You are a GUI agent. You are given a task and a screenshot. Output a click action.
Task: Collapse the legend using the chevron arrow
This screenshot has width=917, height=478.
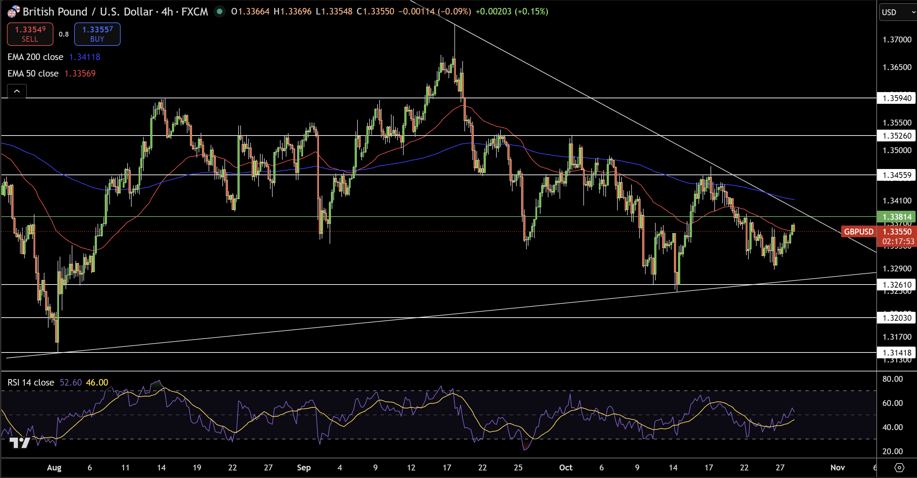pyautogui.click(x=17, y=91)
